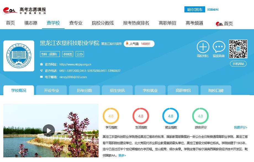Switch to the 开设专业 tab
This screenshot has width=254, height=162.
[x=52, y=90]
